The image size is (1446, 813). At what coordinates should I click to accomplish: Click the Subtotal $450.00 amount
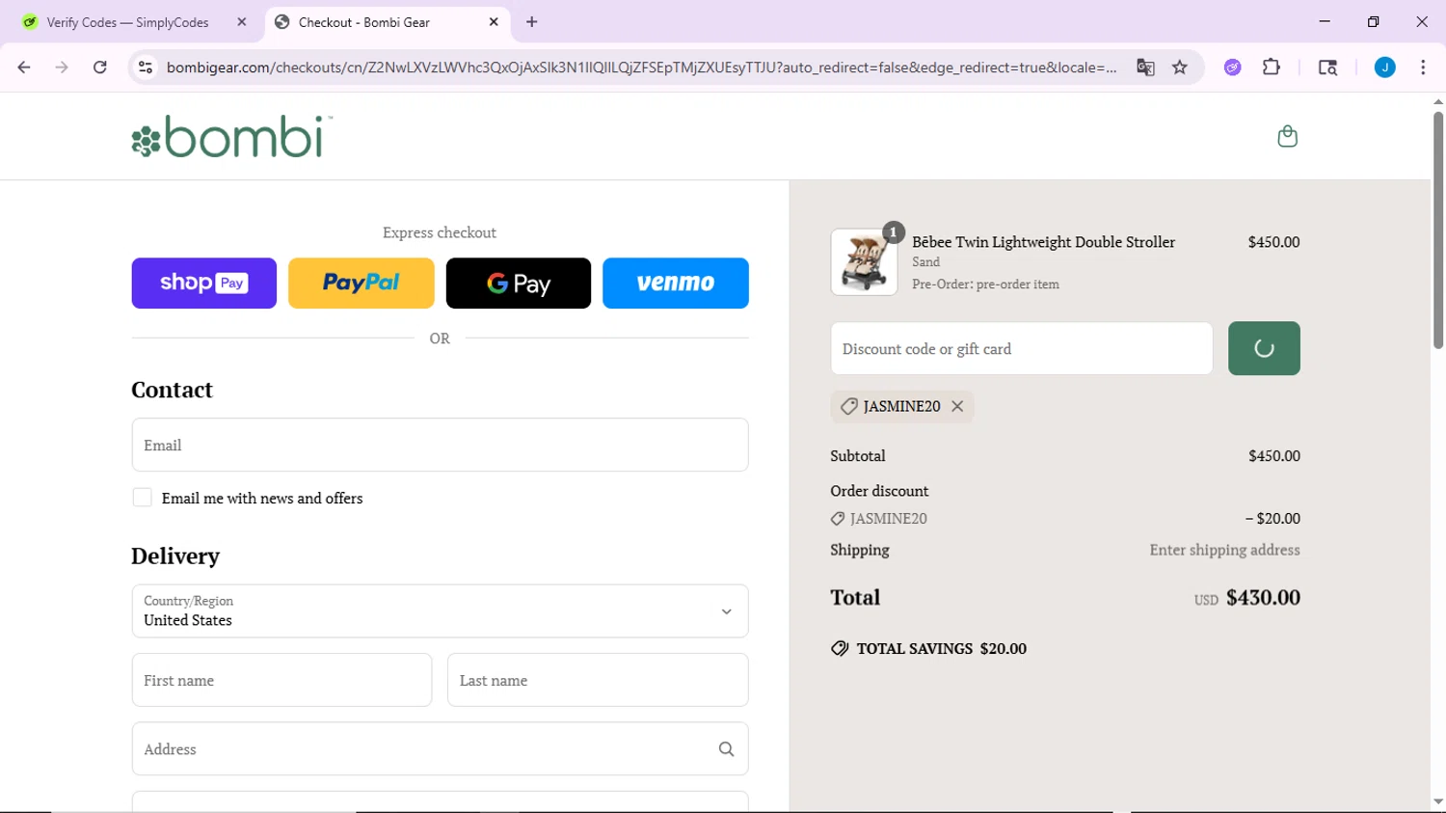1274,456
